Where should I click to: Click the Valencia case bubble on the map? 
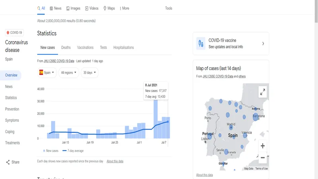(x=245, y=135)
